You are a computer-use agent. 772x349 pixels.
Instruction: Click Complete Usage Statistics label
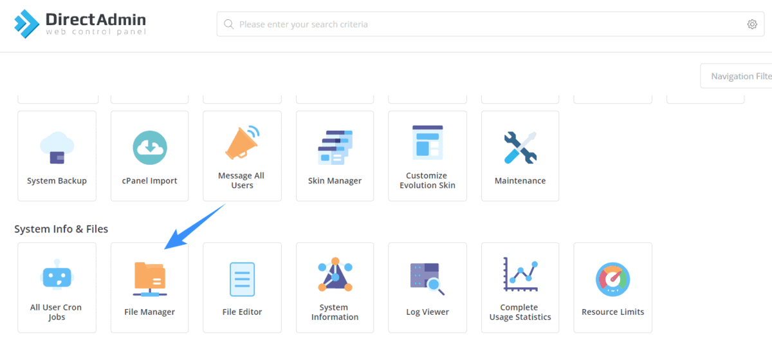520,312
